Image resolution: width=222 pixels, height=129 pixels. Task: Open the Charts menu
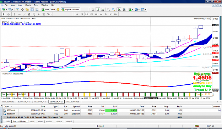[28, 5]
